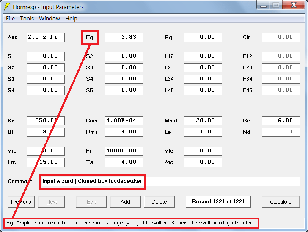Click the Calculate button

(x=281, y=202)
